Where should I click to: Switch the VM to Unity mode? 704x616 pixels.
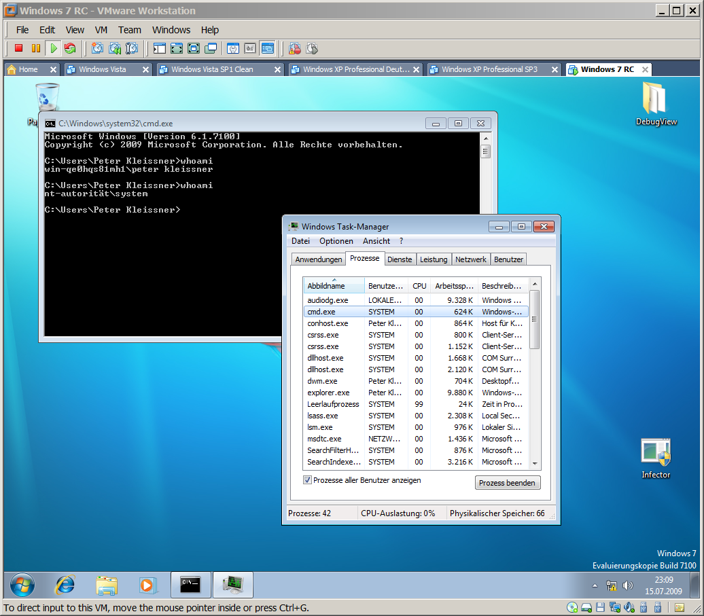[209, 48]
